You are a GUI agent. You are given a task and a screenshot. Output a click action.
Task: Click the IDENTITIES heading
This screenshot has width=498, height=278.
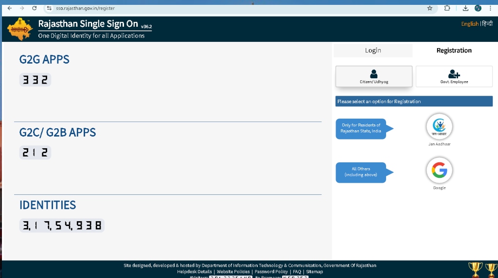click(48, 205)
